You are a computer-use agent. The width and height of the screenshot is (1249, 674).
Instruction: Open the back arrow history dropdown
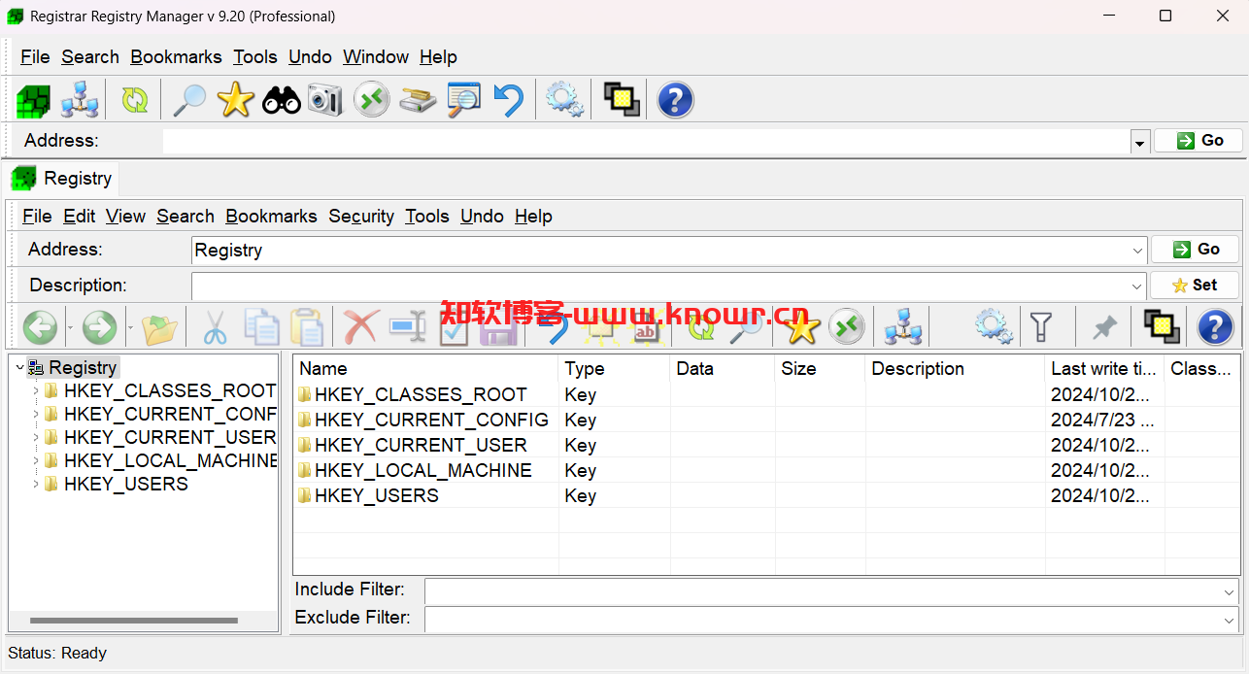(69, 328)
